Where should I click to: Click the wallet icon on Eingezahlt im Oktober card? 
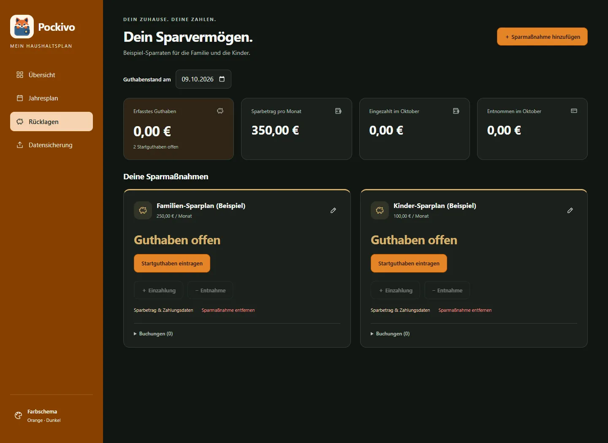coord(456,111)
